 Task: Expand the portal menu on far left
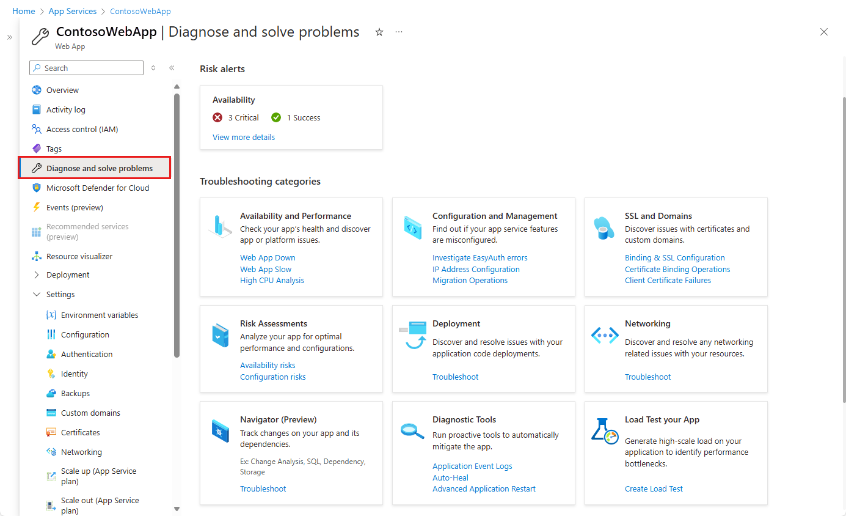(10, 37)
